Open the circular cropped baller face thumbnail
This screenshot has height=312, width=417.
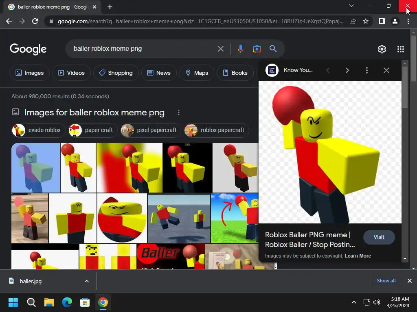122,218
